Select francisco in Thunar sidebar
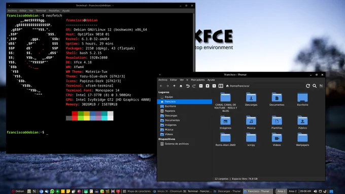The image size is (345, 194). (x=184, y=101)
